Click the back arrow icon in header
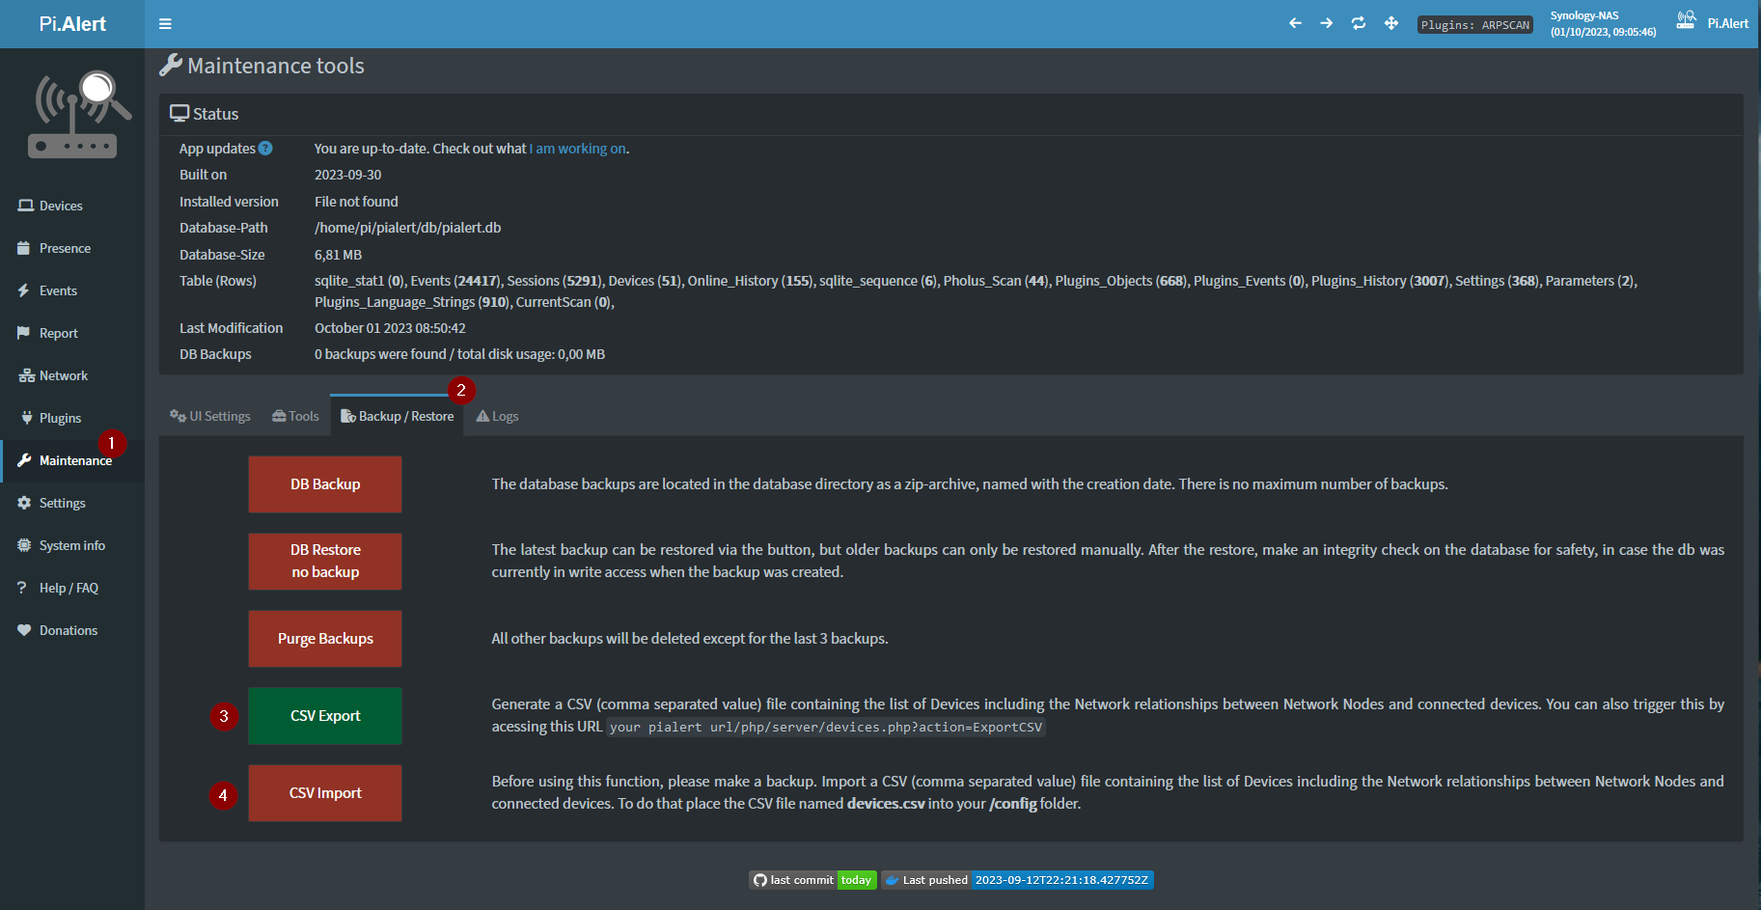Image resolution: width=1761 pixels, height=910 pixels. pyautogui.click(x=1295, y=23)
